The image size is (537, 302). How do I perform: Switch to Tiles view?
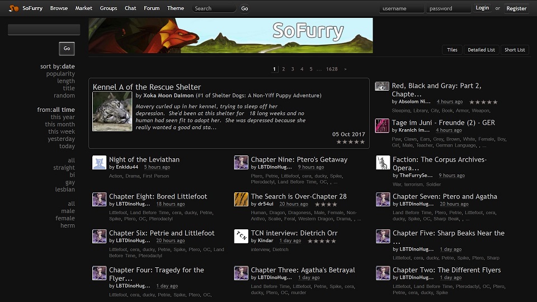tap(452, 50)
